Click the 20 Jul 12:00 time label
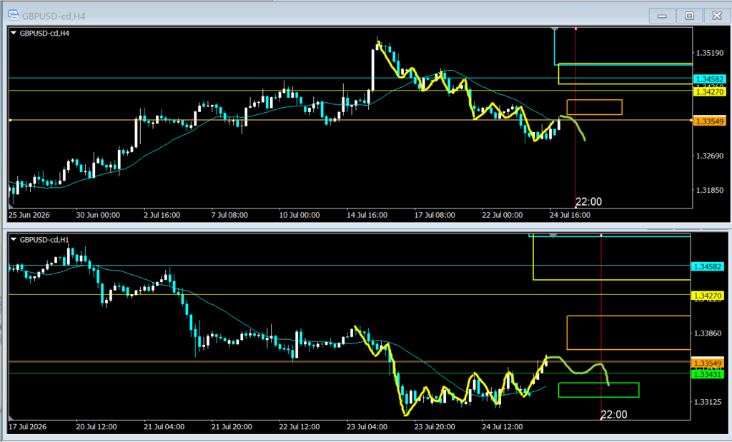The width and height of the screenshot is (732, 442). [x=97, y=426]
